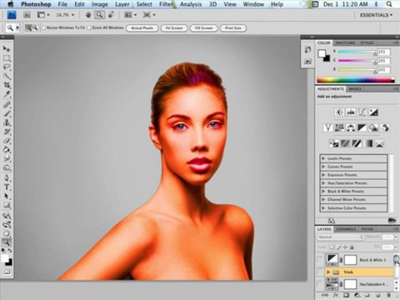Toggle Zoom All Windows checkbox
400x300 pixels.
point(89,27)
